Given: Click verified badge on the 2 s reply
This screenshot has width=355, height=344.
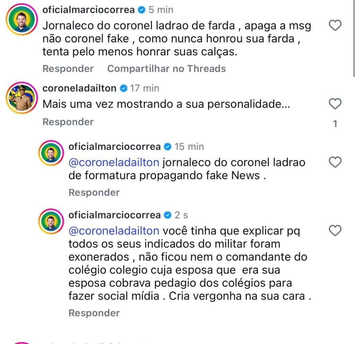Looking at the screenshot, I should pos(167,215).
